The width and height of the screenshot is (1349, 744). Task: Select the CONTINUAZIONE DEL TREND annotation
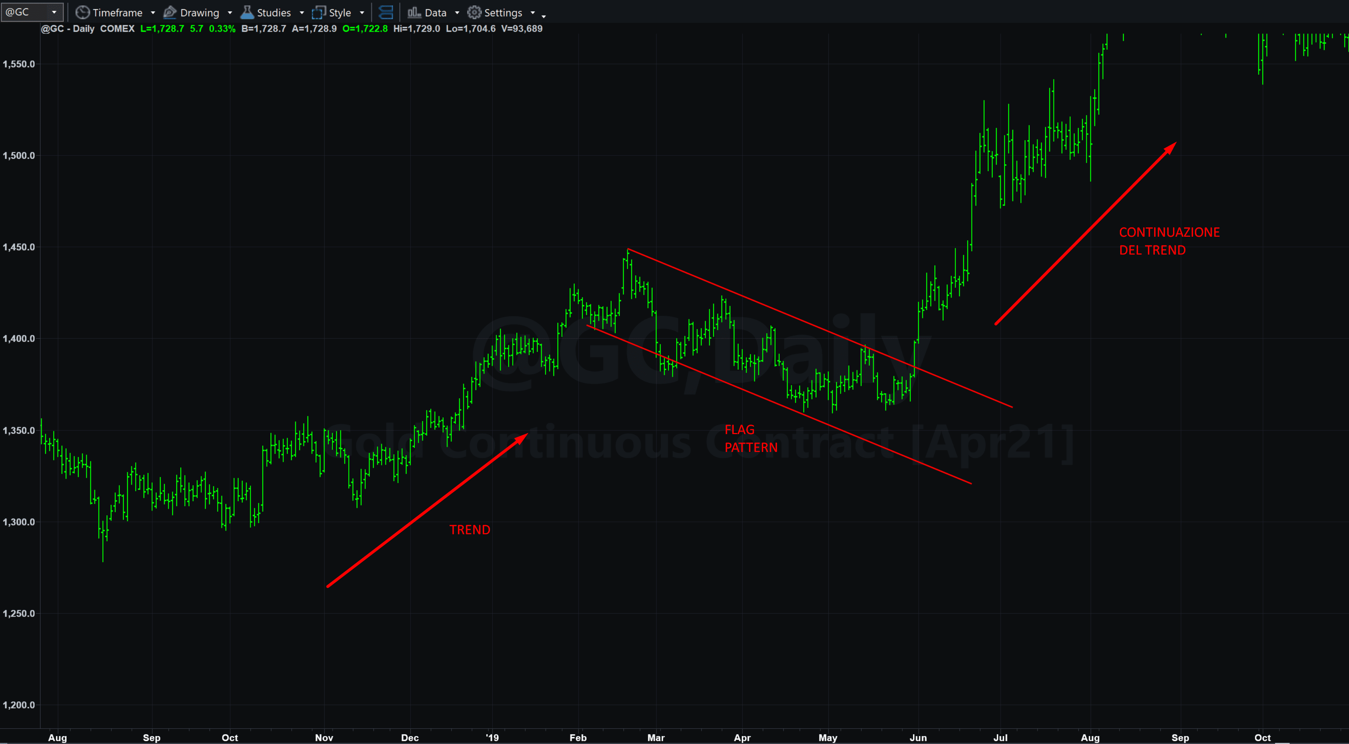click(x=1169, y=241)
